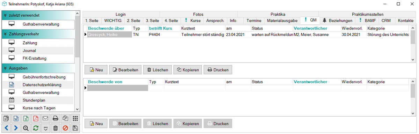Switch to the Ansprech. tab
Screen dimensions: 419x134
[215, 20]
